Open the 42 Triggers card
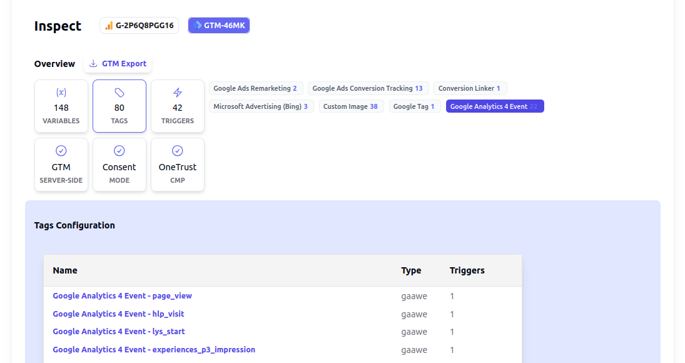 coord(178,106)
